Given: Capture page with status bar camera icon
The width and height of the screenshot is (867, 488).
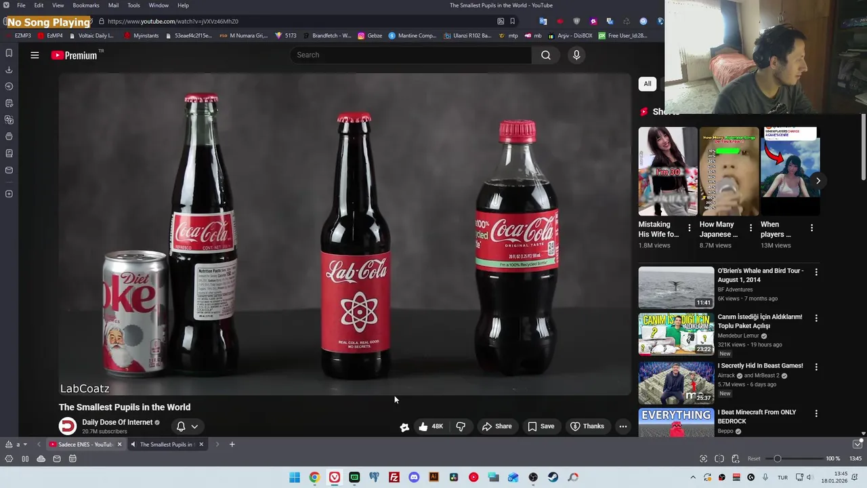Looking at the screenshot, I should [x=703, y=459].
